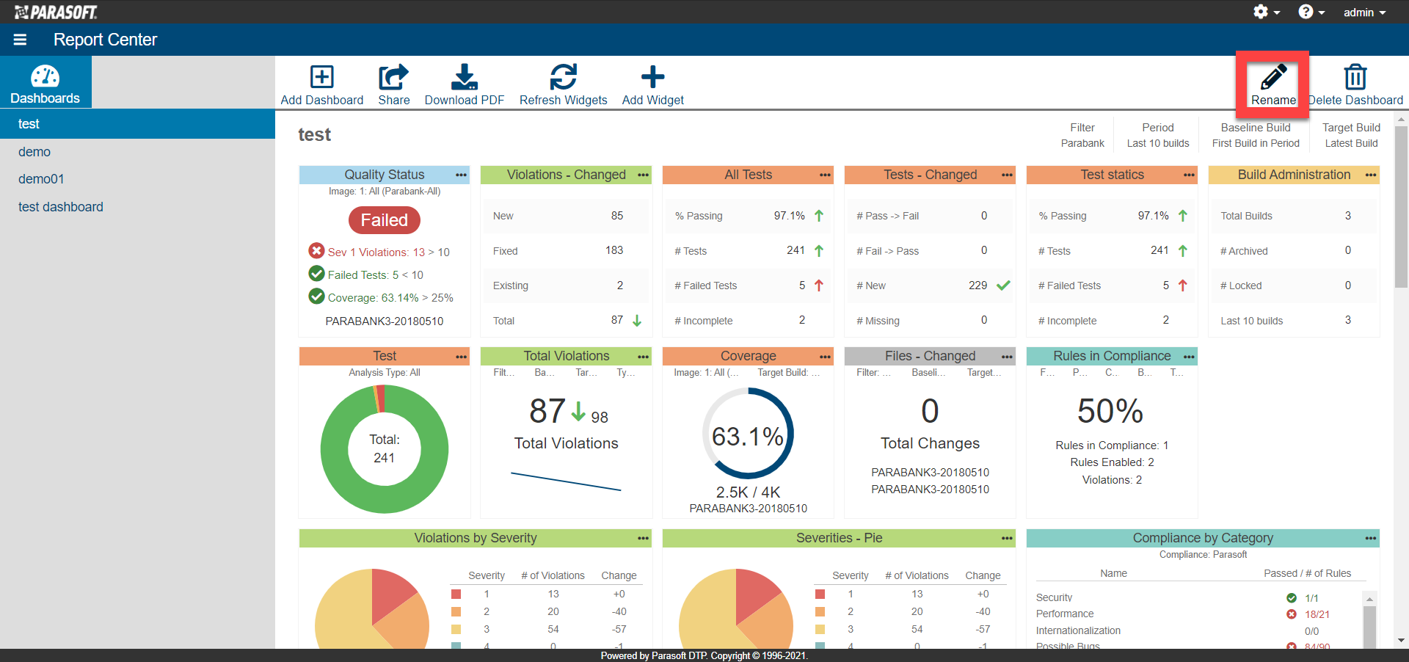Image resolution: width=1409 pixels, height=662 pixels.
Task: Open the demo dashboard
Action: 34,152
